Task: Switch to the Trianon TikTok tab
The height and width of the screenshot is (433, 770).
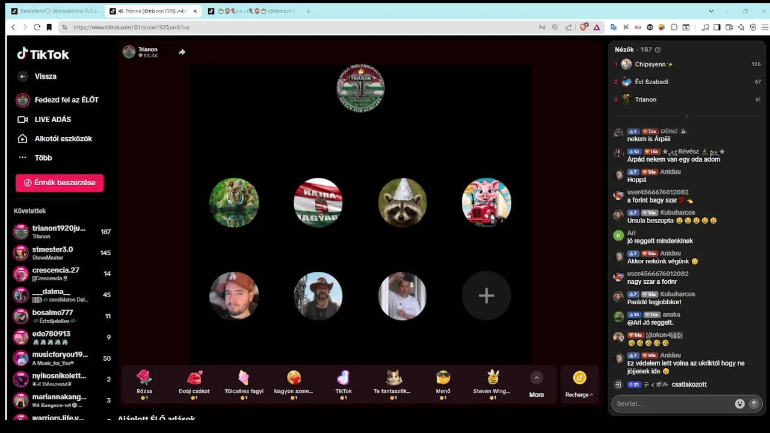Action: [153, 11]
